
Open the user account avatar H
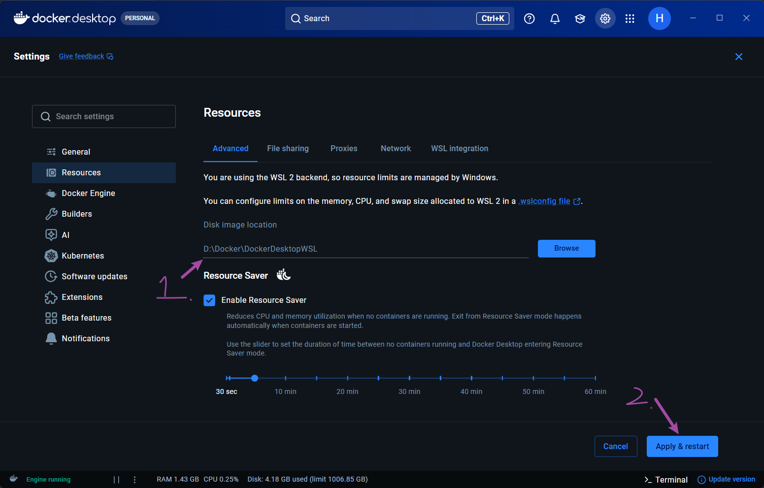[x=660, y=19]
